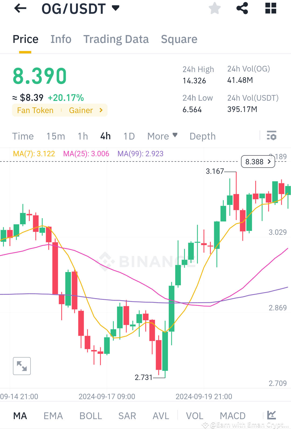Open the chart style icon at bottom right

coord(272,416)
